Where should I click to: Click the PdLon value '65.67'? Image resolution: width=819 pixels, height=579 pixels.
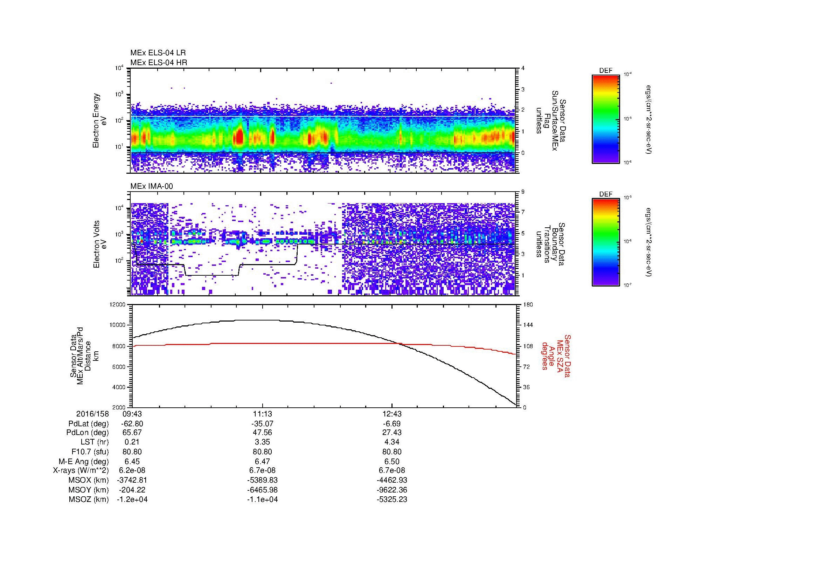[x=132, y=432]
